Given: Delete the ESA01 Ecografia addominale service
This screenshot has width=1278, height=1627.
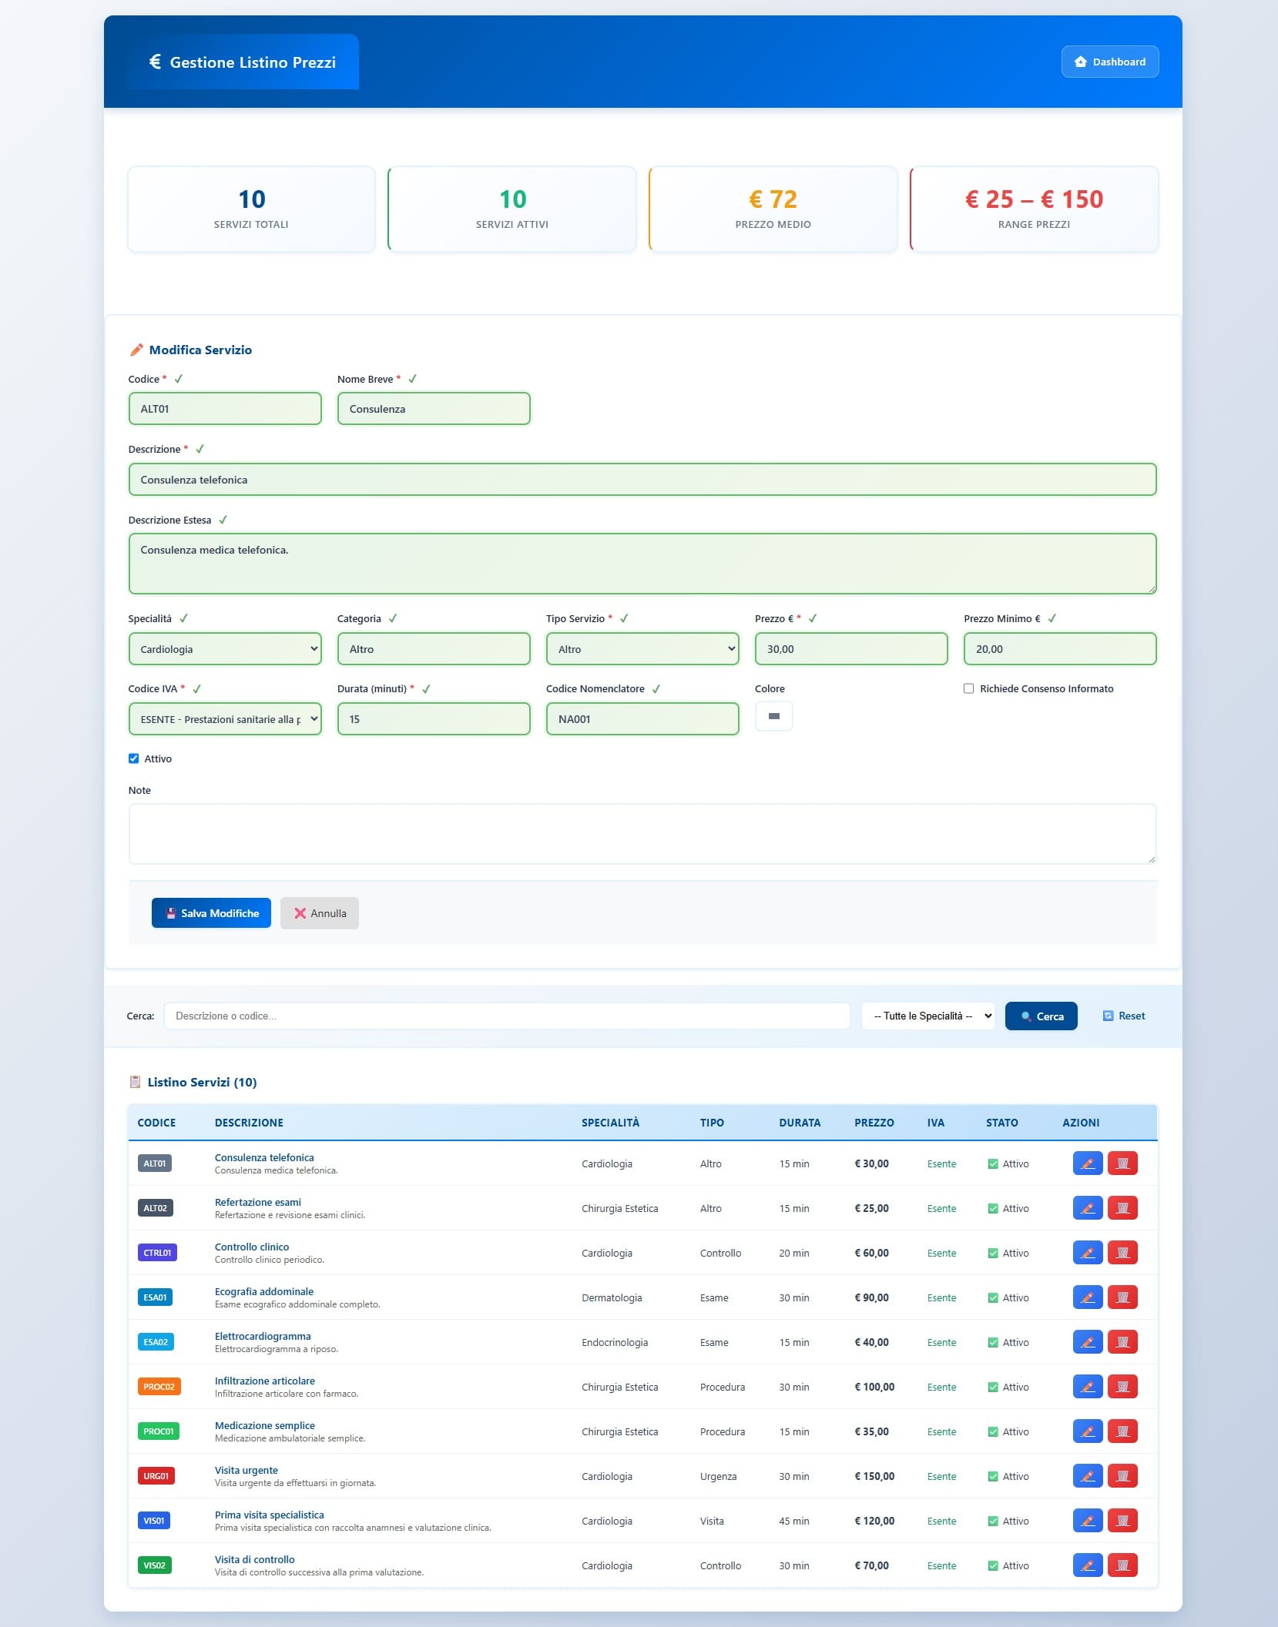Looking at the screenshot, I should pos(1122,1297).
